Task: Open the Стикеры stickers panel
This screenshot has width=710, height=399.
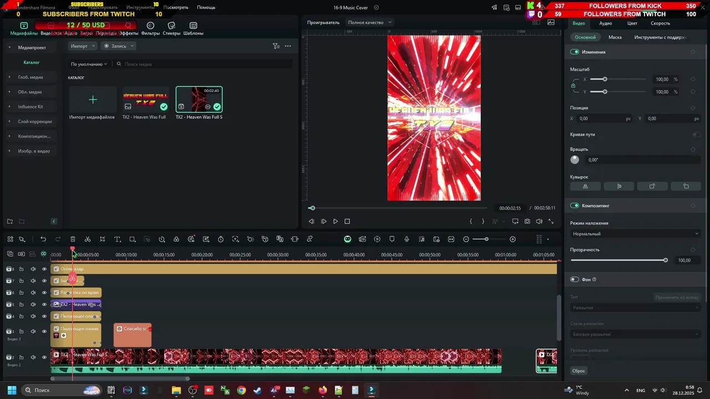Action: (171, 29)
